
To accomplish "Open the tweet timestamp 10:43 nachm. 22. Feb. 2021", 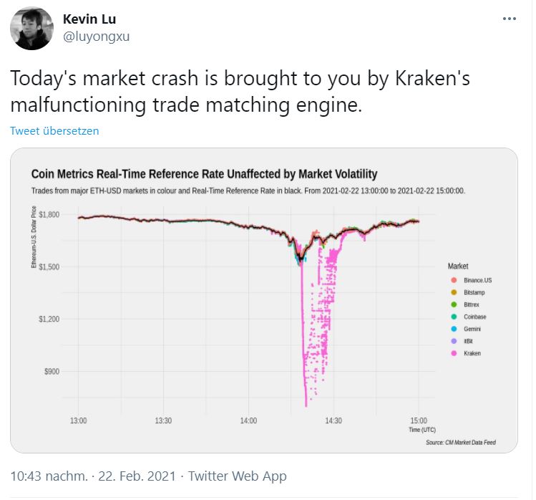I will [x=93, y=476].
